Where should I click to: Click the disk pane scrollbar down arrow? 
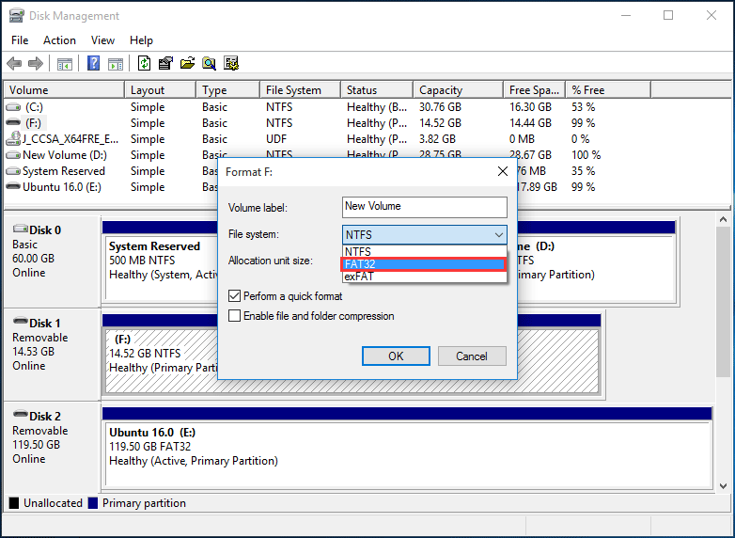click(724, 486)
